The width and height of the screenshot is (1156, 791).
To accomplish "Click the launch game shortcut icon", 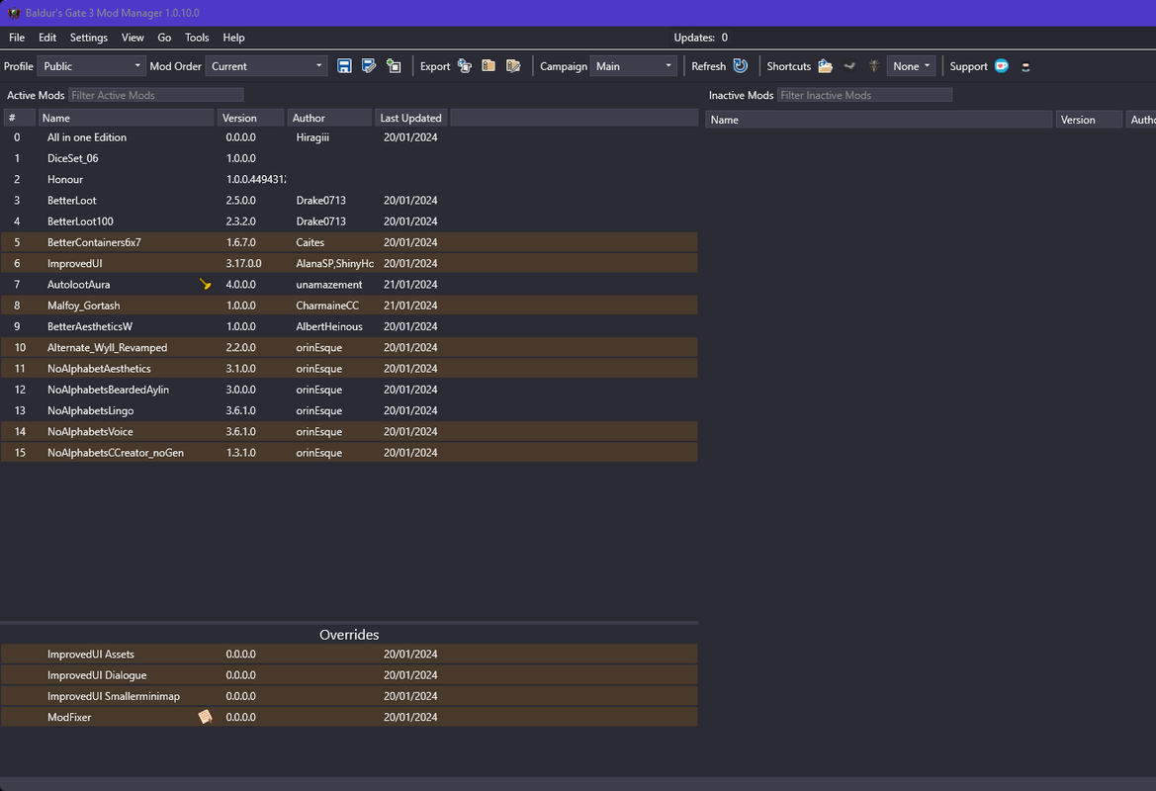I will (874, 66).
